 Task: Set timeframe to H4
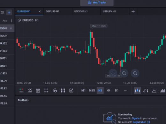pyautogui.click(x=109, y=91)
